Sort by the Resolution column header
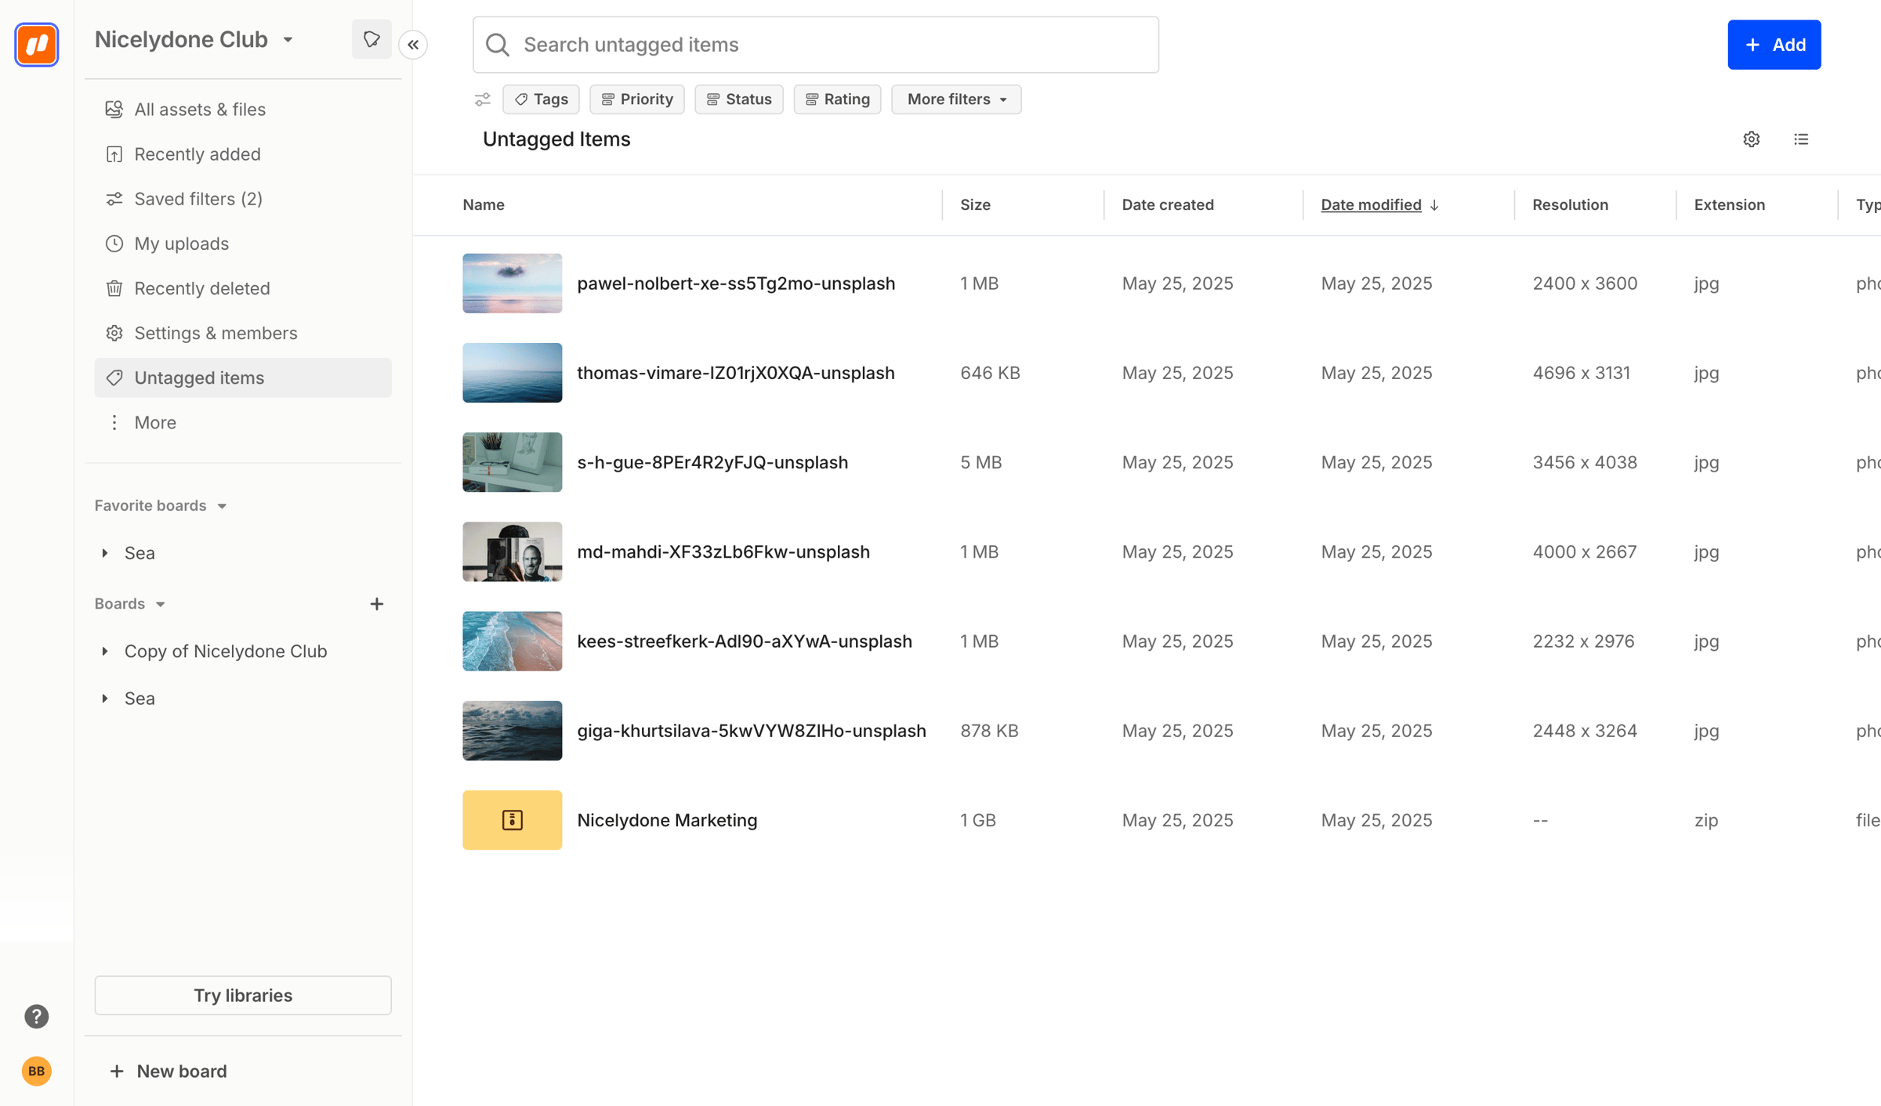1881x1106 pixels. (1571, 205)
